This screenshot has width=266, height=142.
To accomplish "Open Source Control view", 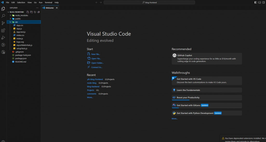I will [x=3, y=23].
